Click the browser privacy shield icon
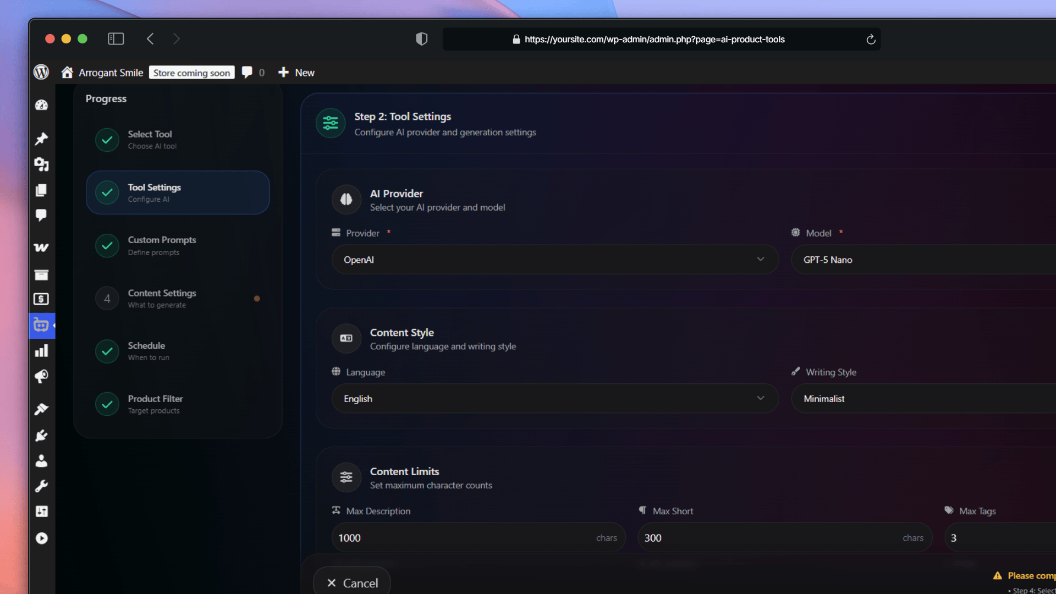 click(421, 39)
